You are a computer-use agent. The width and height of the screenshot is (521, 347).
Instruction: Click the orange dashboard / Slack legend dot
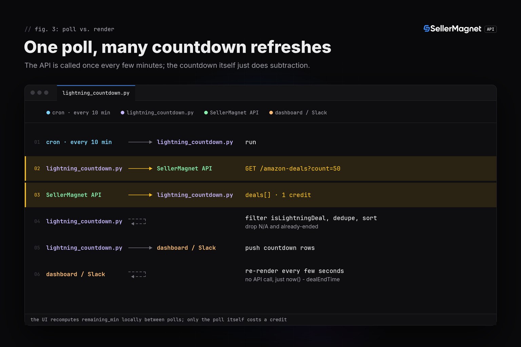click(x=271, y=113)
